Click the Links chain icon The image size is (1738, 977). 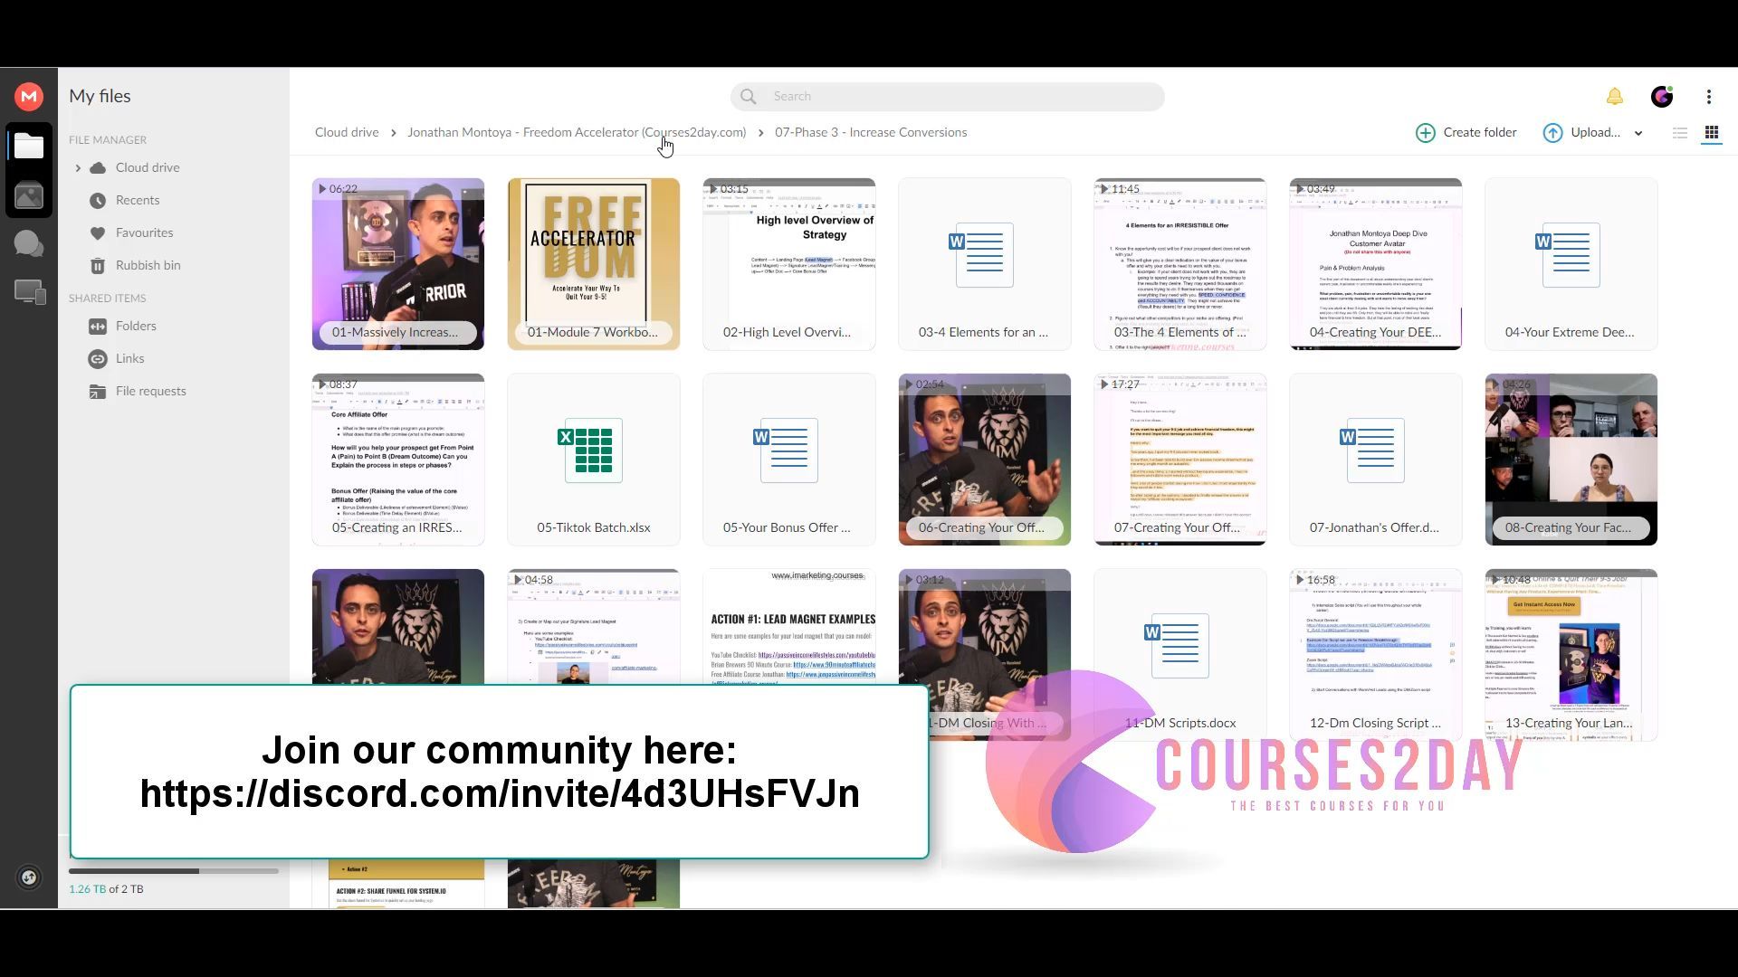[98, 358]
